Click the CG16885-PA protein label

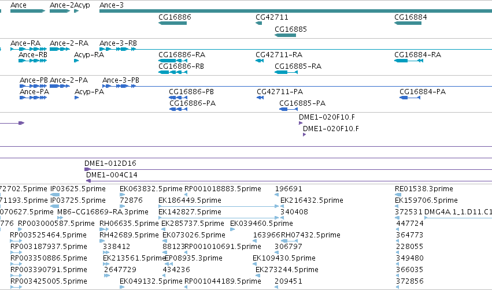click(302, 103)
